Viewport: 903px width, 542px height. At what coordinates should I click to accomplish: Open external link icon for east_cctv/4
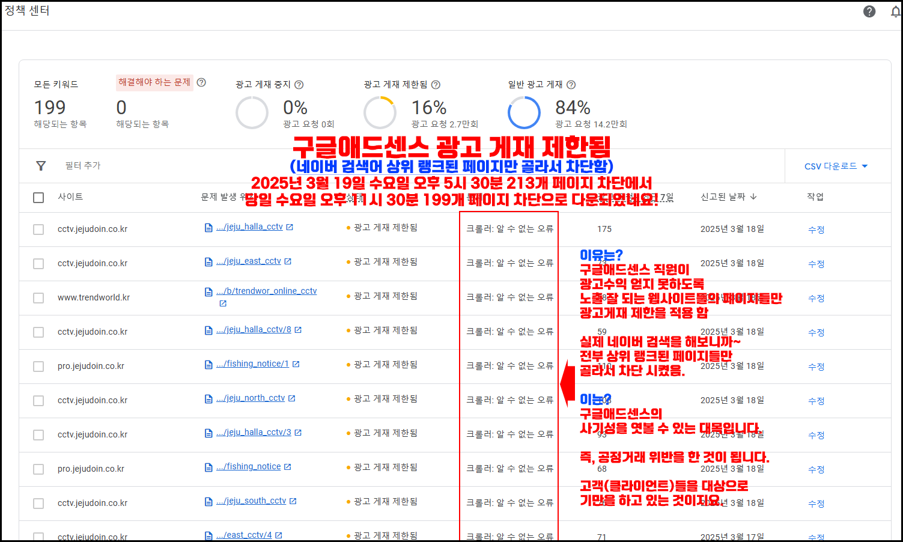click(x=279, y=535)
